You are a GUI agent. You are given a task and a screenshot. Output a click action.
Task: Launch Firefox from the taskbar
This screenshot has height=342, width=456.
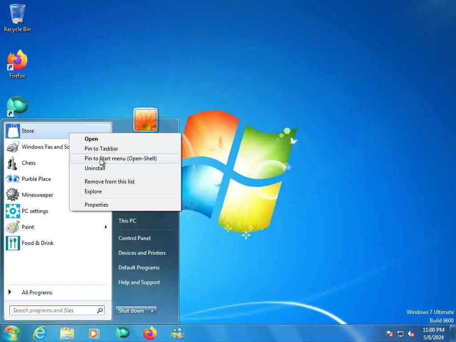point(150,333)
